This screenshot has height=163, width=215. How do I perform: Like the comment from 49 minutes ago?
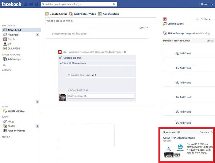click(88, 75)
